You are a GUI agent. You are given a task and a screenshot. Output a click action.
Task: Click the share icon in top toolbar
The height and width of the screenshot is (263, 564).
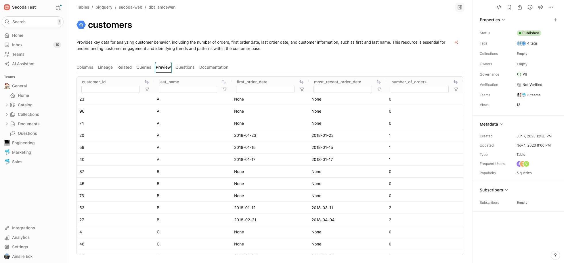pos(519,7)
